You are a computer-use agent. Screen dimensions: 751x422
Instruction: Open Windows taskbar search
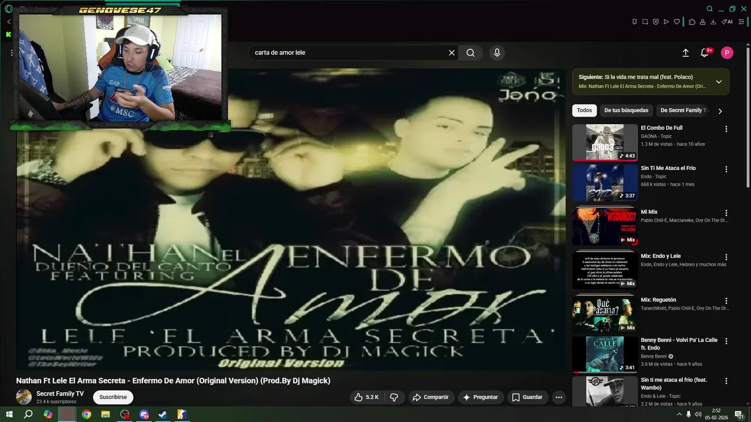tap(28, 414)
